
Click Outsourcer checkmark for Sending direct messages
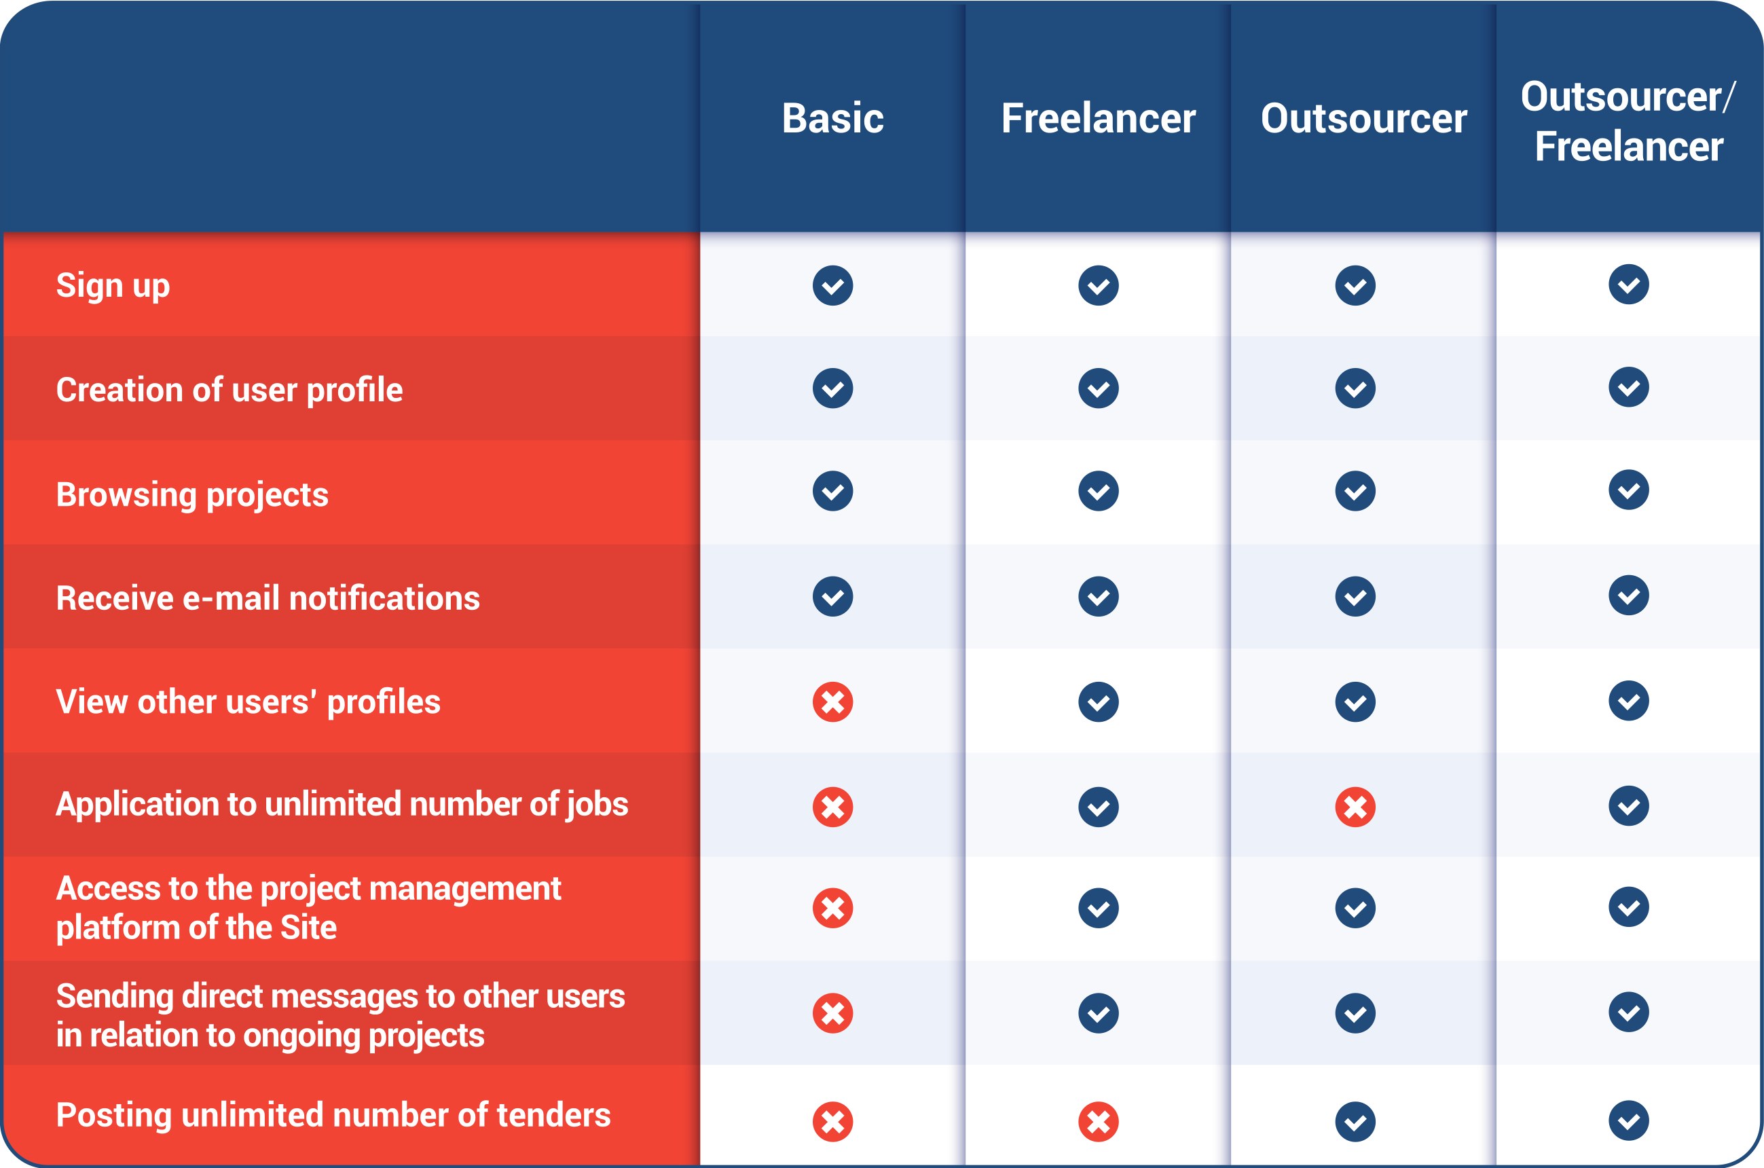(1355, 1013)
